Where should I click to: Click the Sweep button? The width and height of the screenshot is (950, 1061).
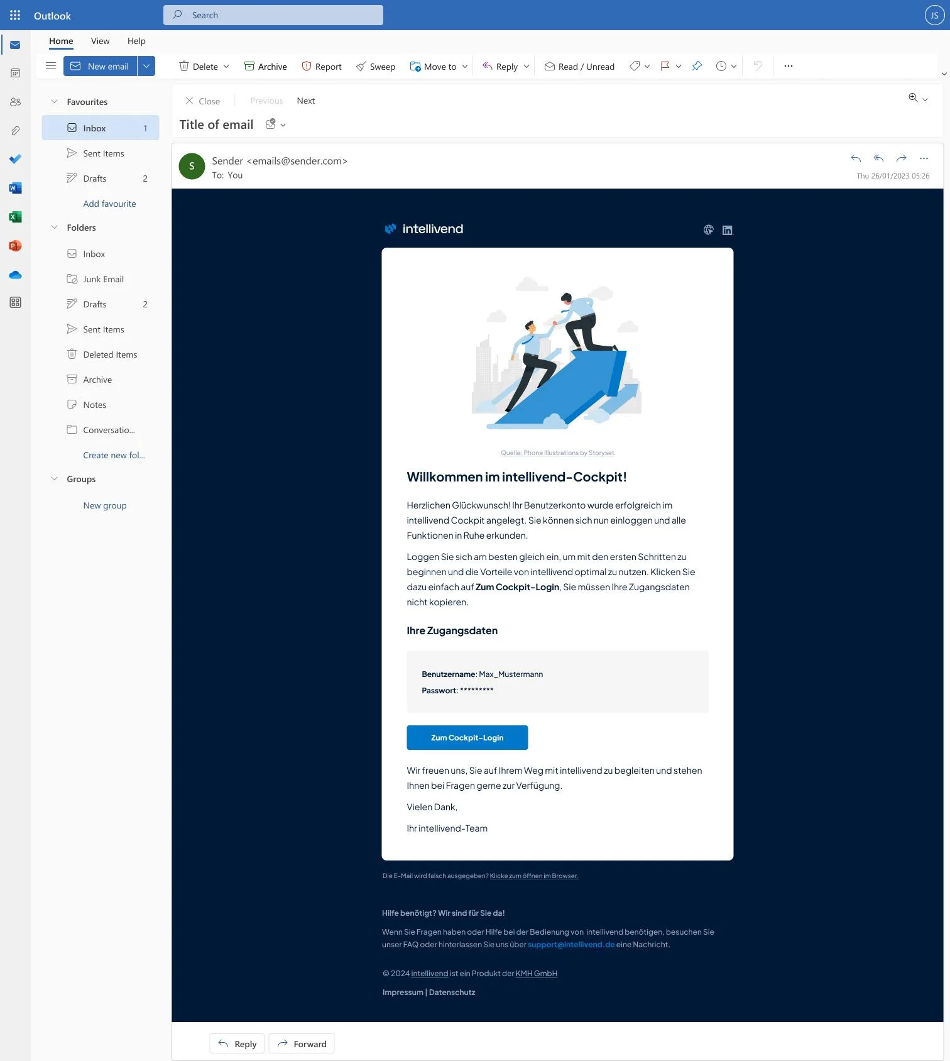tap(376, 66)
